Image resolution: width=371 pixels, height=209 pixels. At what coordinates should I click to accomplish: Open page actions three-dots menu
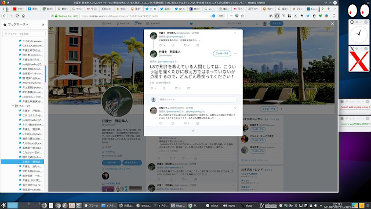(x=231, y=16)
